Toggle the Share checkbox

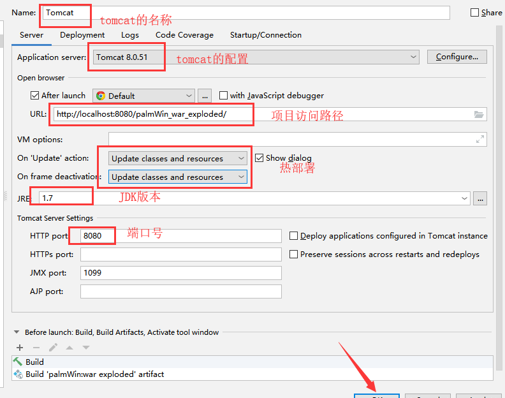tap(474, 13)
